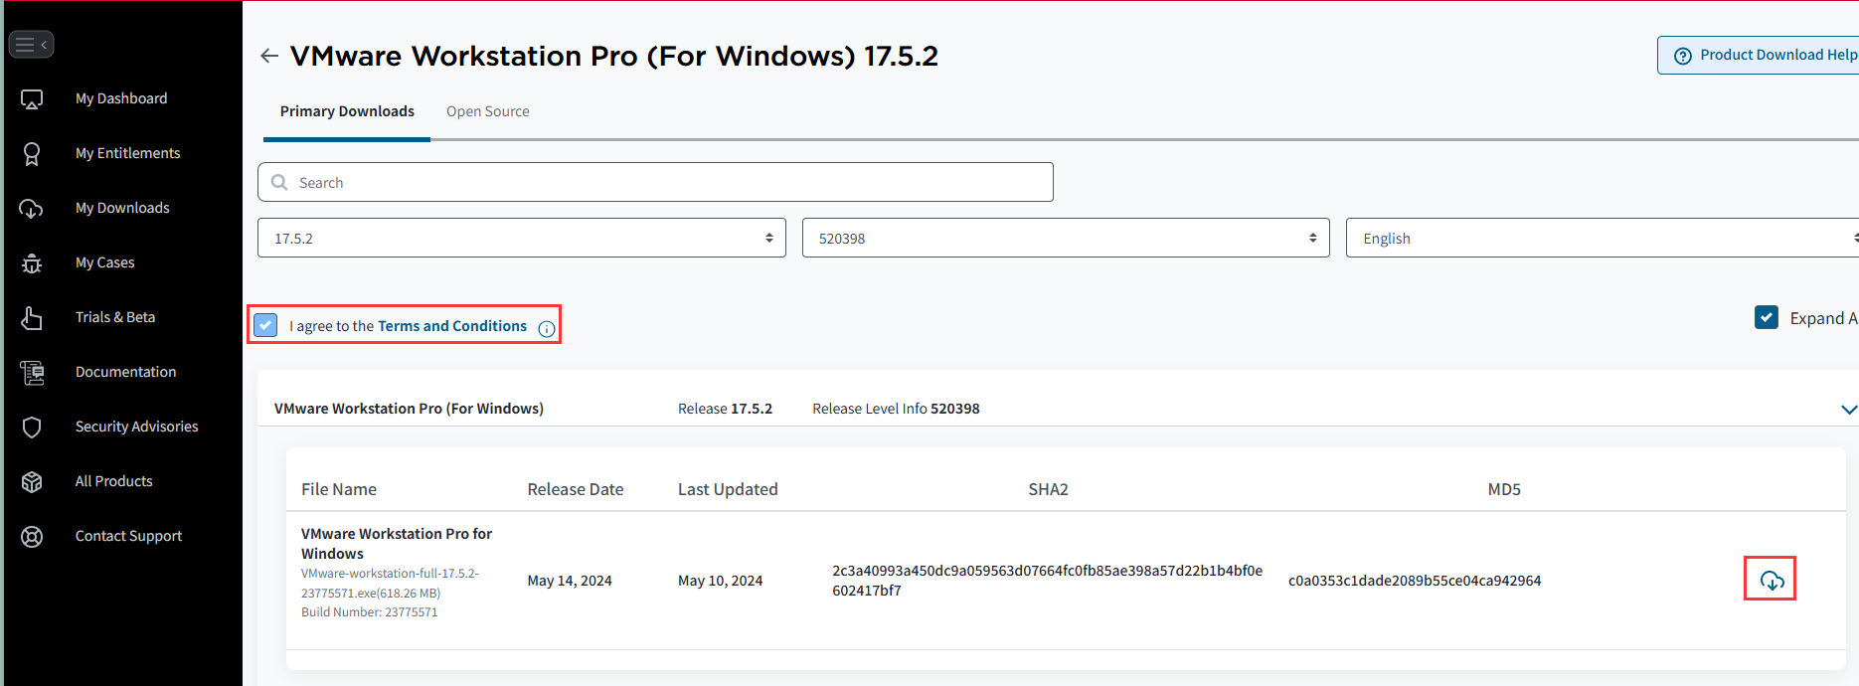Click VMware Workstation Pro (For Windows) section title
Image resolution: width=1859 pixels, height=686 pixels.
tap(409, 409)
